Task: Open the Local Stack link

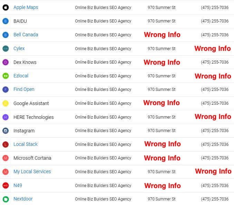Action: pyautogui.click(x=26, y=144)
